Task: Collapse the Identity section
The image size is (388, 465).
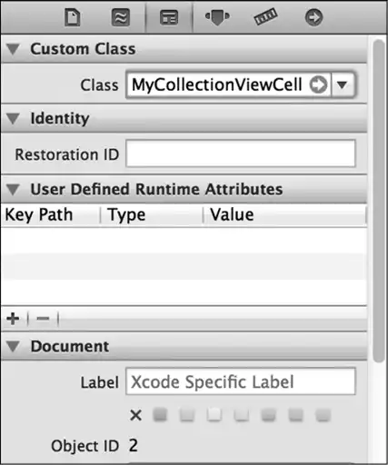Action: (14, 118)
